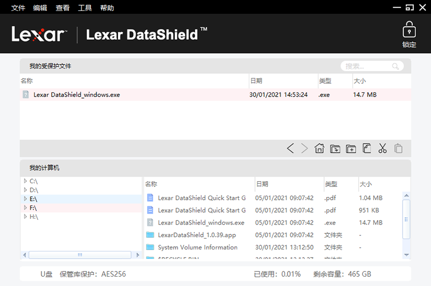Select the F:\ drive in tree
This screenshot has height=286, width=431.
pyautogui.click(x=33, y=208)
